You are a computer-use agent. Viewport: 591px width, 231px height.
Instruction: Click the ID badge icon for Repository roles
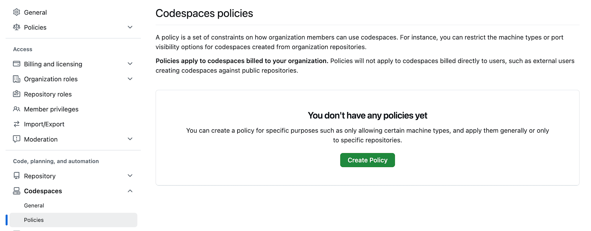pos(17,94)
